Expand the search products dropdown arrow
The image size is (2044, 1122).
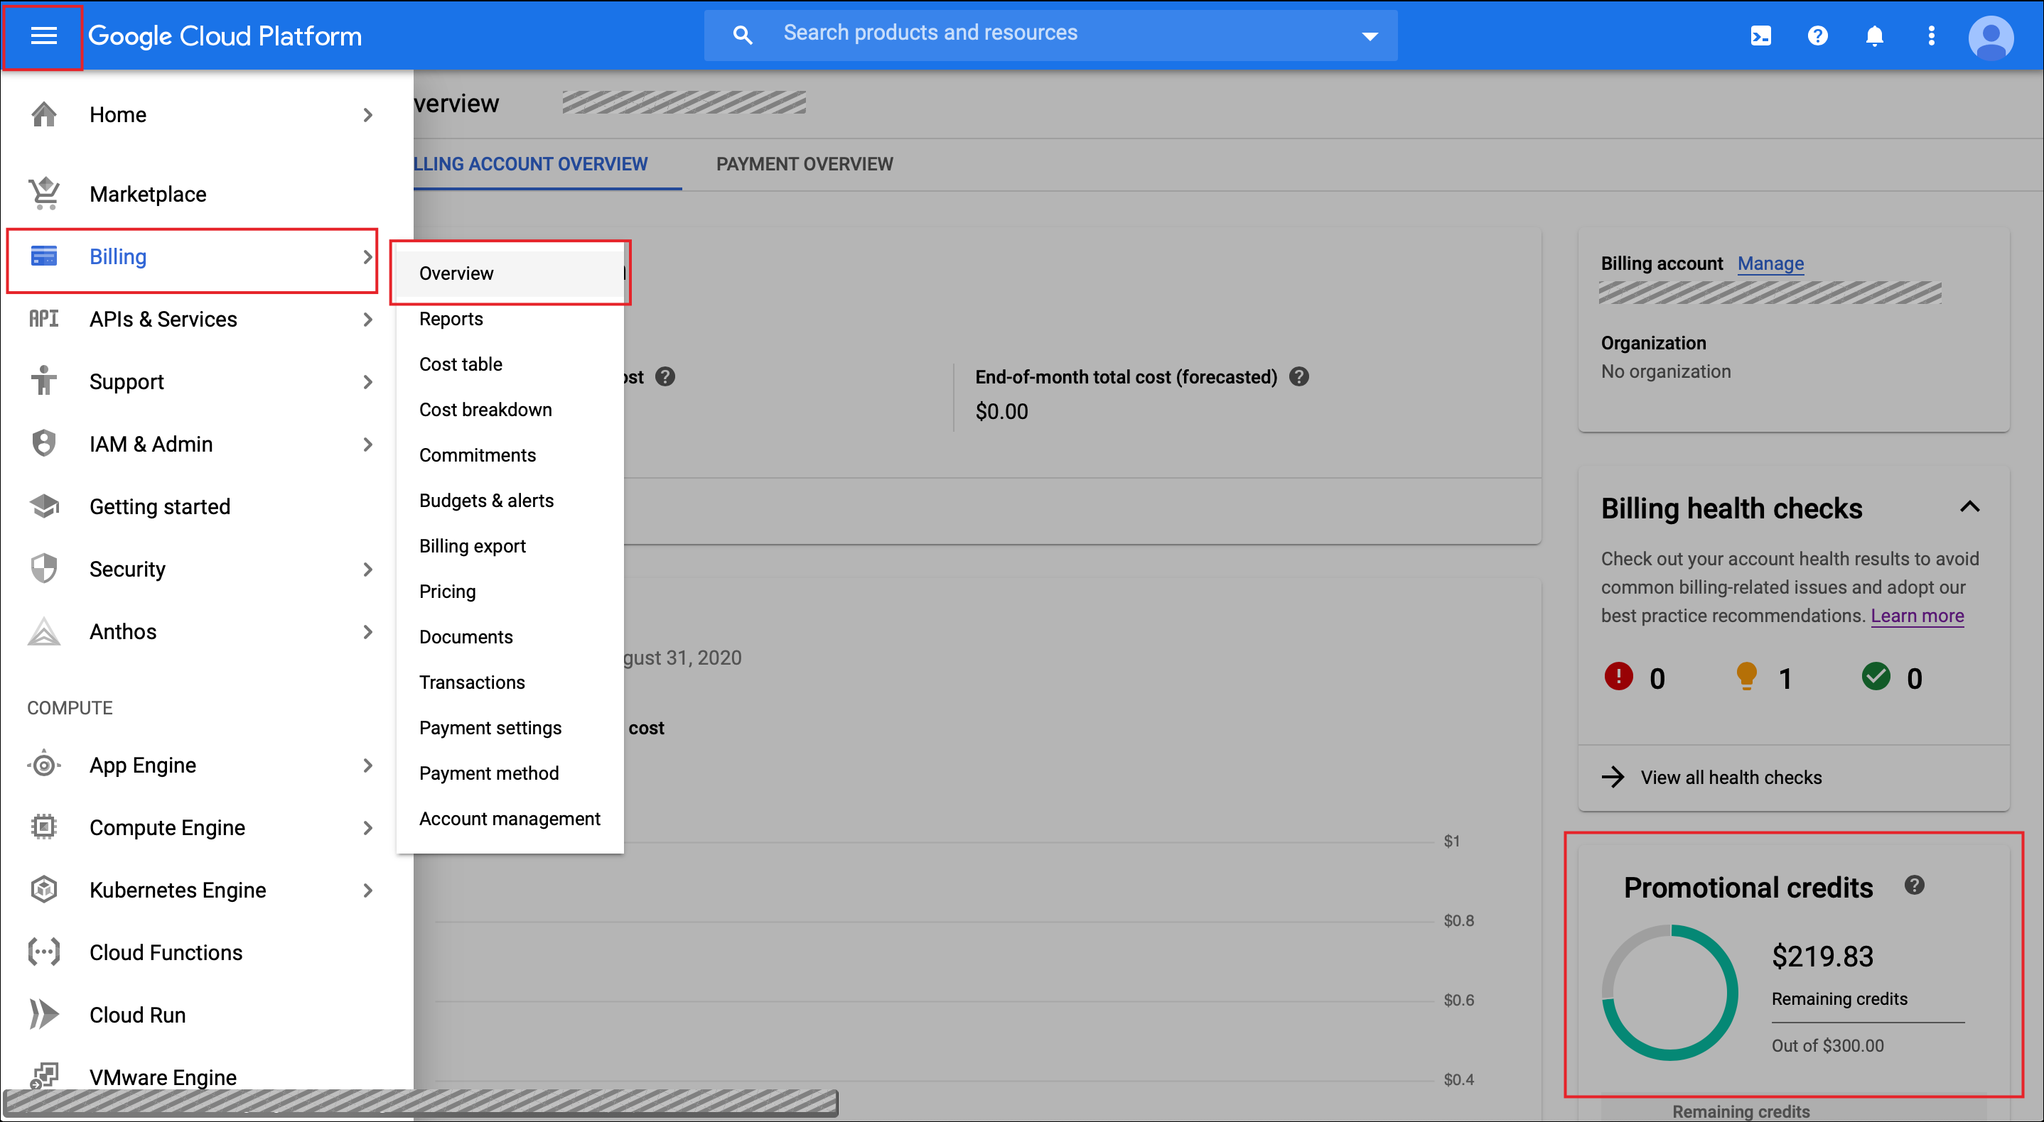[x=1369, y=35]
